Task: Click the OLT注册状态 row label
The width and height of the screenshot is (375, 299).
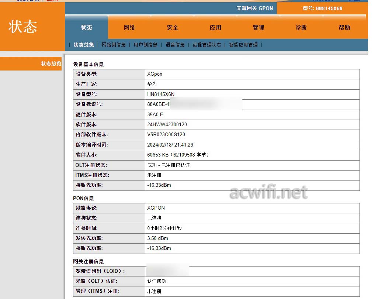Action: 91,165
